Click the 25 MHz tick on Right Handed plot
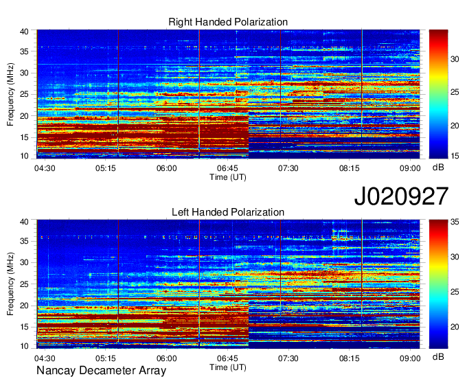 pos(24,94)
